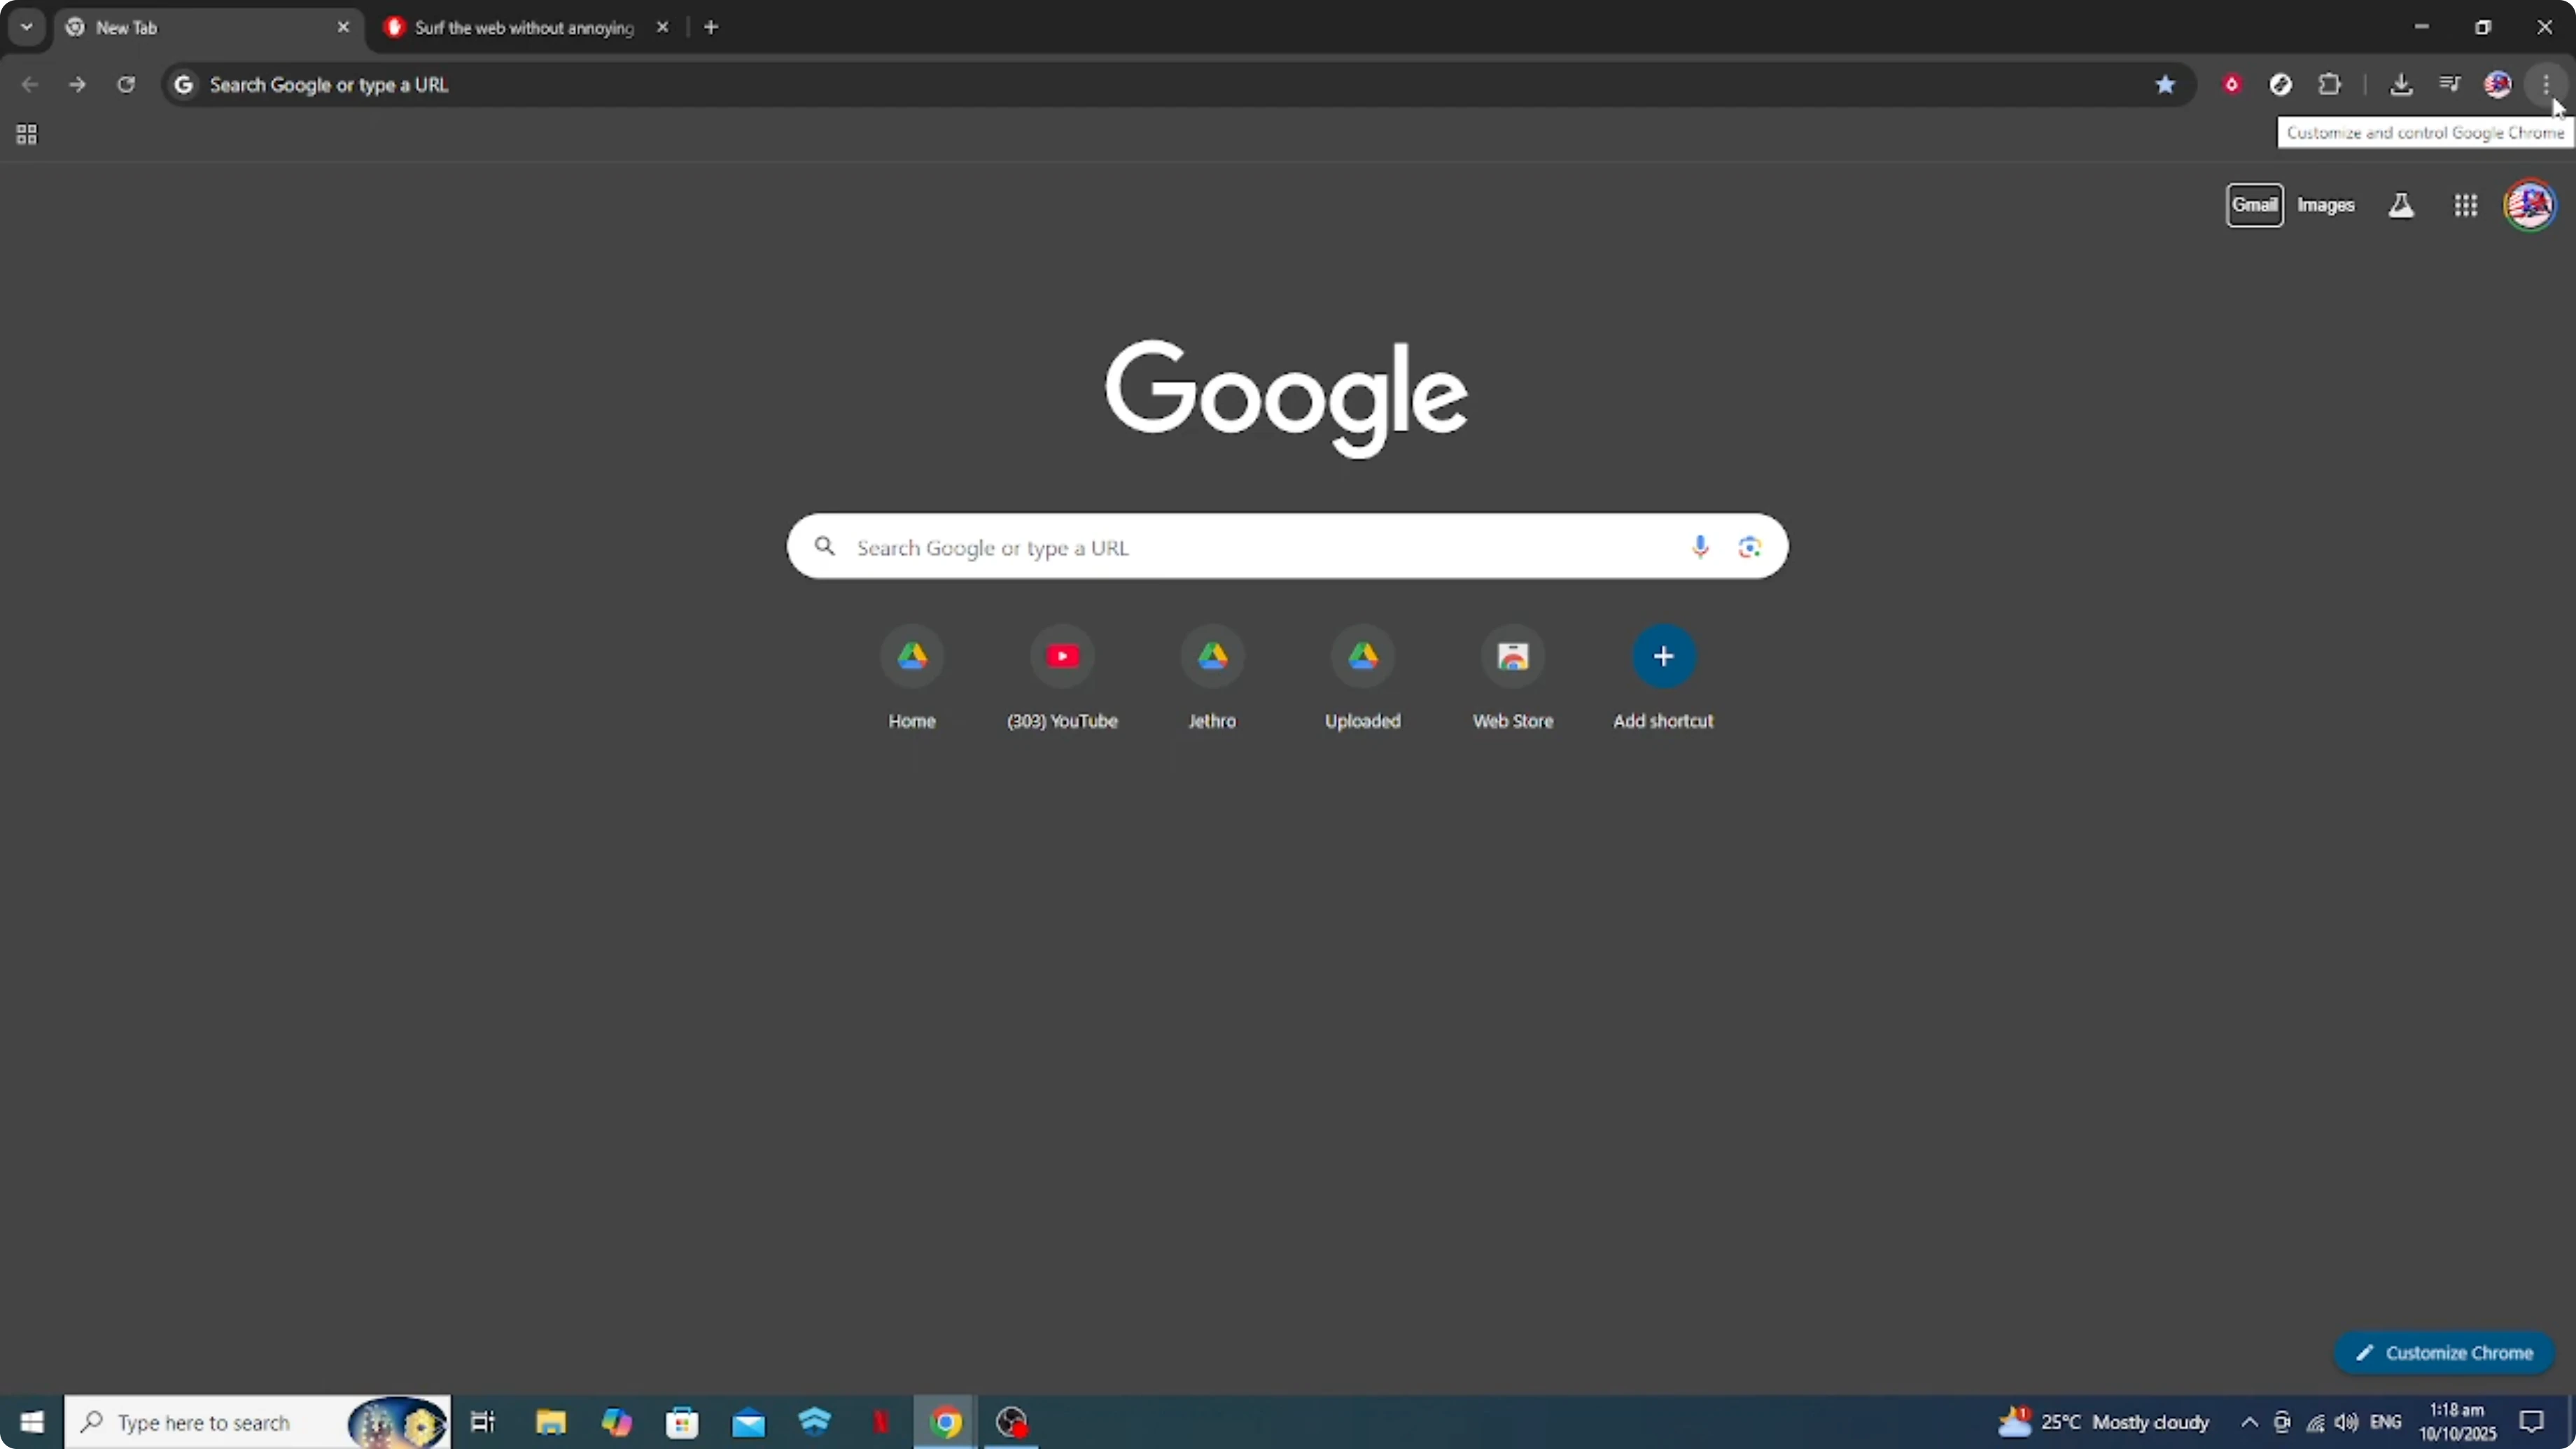Open the Downloads icon in the toolbar
Viewport: 2576px width, 1449px height.
coord(2402,84)
